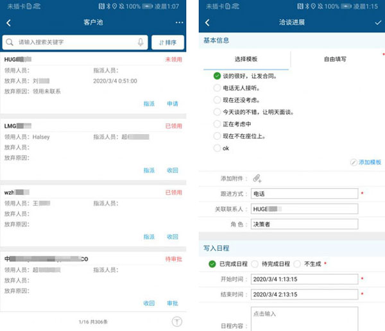Image resolution: width=385 pixels, height=331 pixels.
Task: Switch to the 选择模板 tab
Action: point(246,59)
